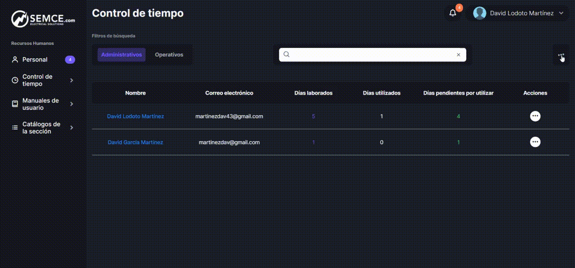Click the Días laborados column header
Viewport: 575px width, 268px height.
point(313,93)
